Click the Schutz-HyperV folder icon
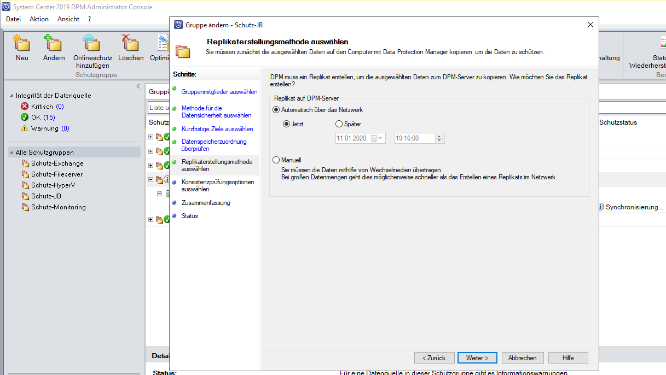The height and width of the screenshot is (375, 666). (x=26, y=185)
